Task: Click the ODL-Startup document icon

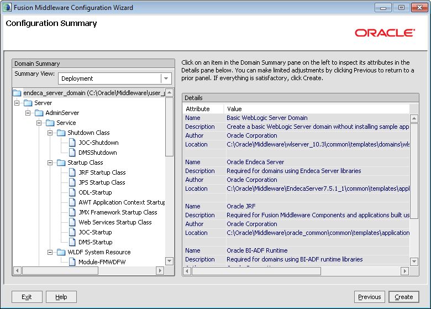Action: [72, 192]
